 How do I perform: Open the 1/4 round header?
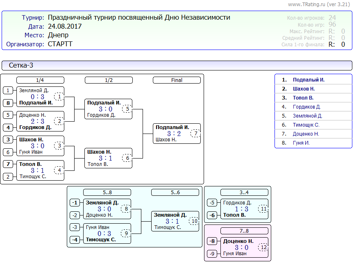40,80
